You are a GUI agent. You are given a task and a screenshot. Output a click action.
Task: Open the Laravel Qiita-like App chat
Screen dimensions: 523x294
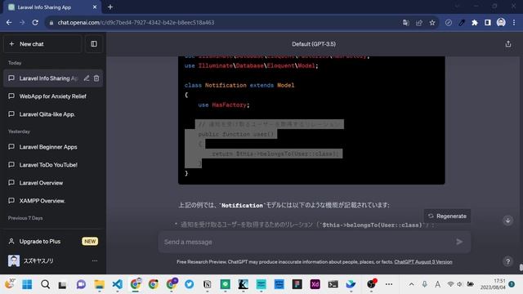53,114
